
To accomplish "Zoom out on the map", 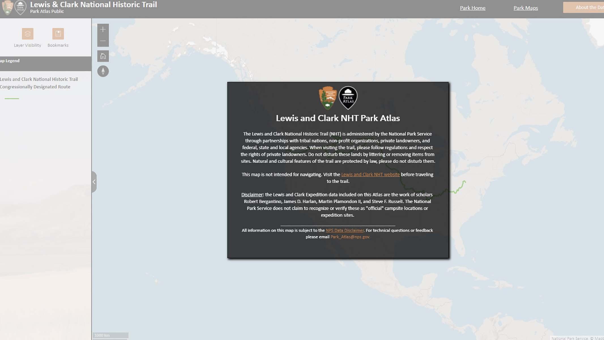I will point(103,41).
